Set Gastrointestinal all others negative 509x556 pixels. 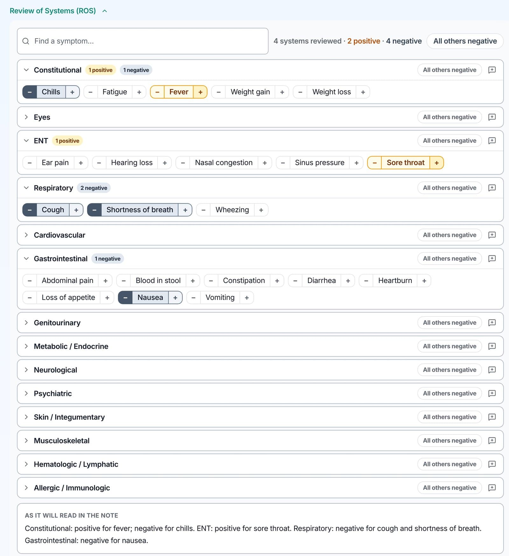coord(450,259)
